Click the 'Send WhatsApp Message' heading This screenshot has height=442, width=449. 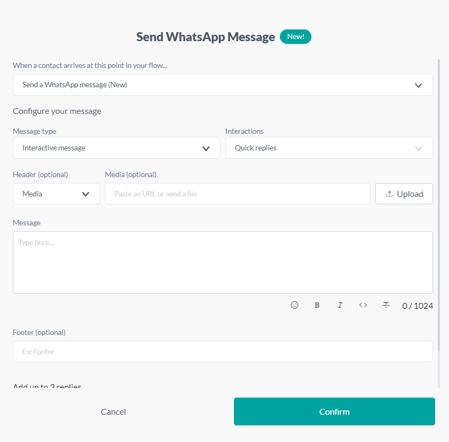click(x=206, y=37)
